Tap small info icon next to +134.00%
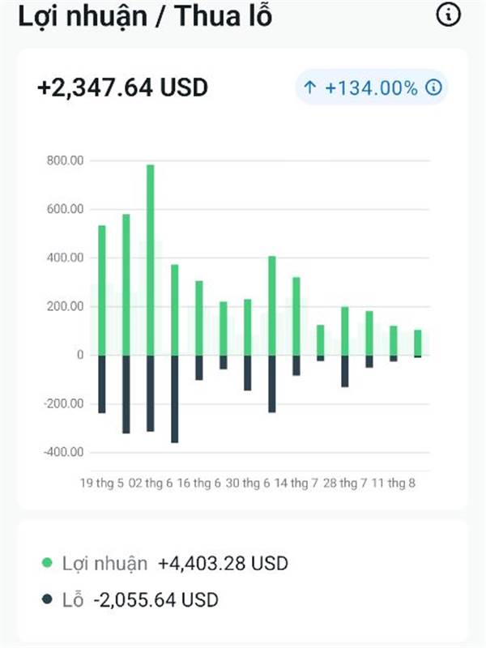This screenshot has width=486, height=648. pos(433,87)
